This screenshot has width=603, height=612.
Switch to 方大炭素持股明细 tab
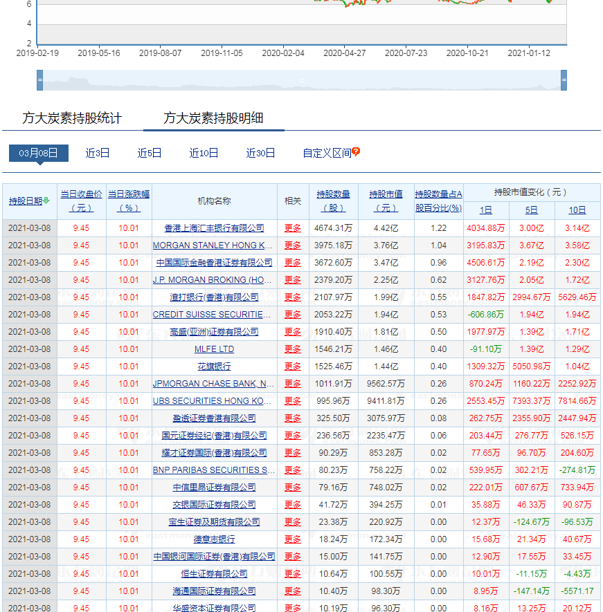213,118
